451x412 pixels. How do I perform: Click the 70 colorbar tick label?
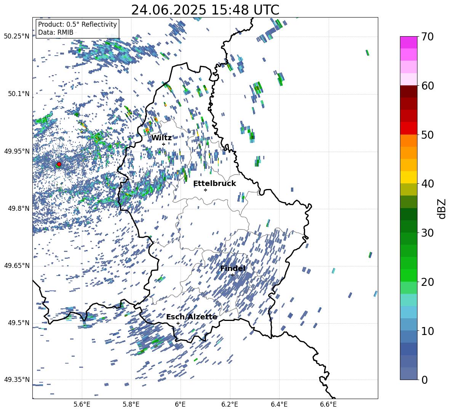427,37
